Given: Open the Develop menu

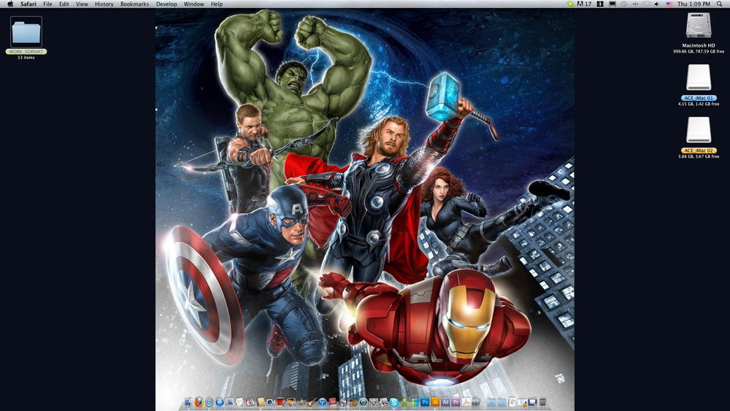Looking at the screenshot, I should tap(166, 4).
